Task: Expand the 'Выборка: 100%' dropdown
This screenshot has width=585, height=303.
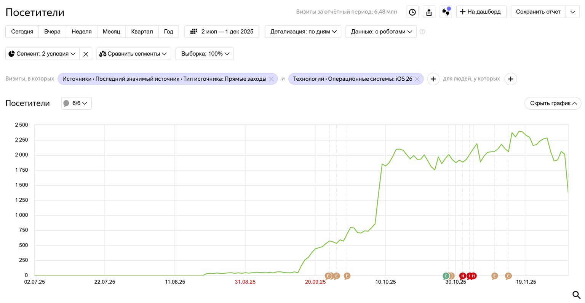Action: point(205,54)
